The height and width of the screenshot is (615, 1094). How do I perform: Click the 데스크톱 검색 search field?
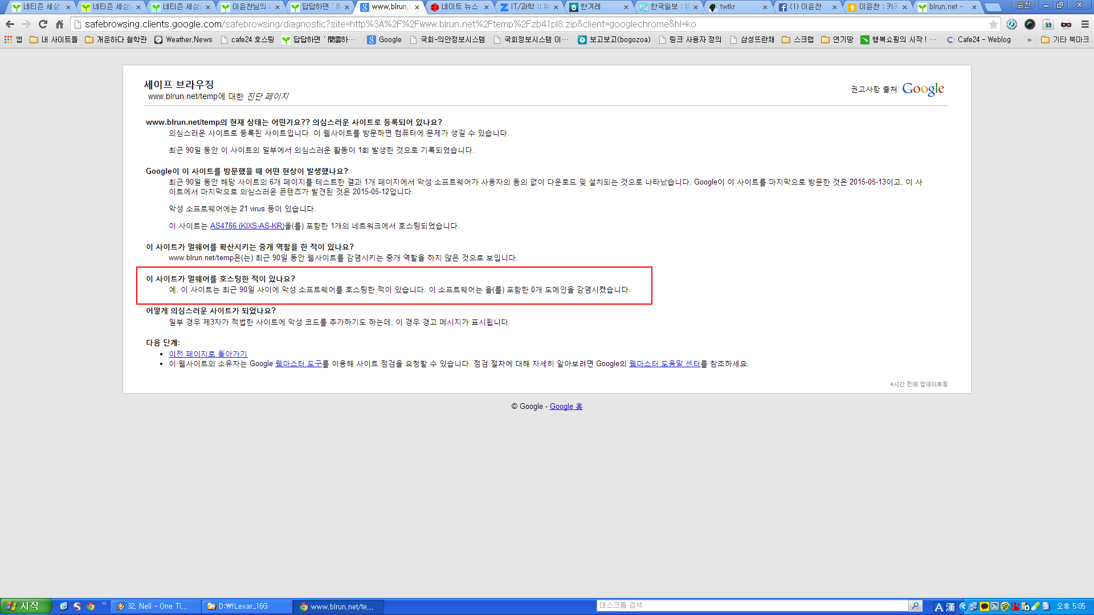[753, 605]
